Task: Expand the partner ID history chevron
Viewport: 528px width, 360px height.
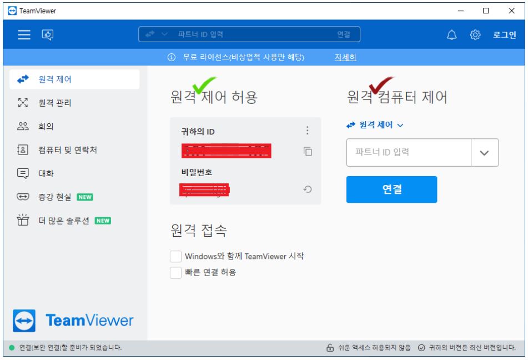Action: point(485,153)
